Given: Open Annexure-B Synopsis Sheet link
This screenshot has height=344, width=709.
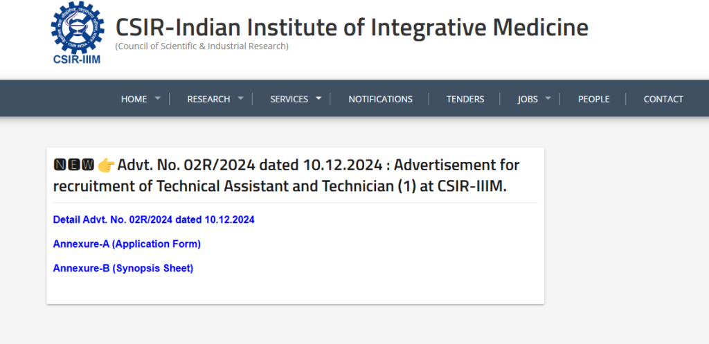Looking at the screenshot, I should point(123,269).
